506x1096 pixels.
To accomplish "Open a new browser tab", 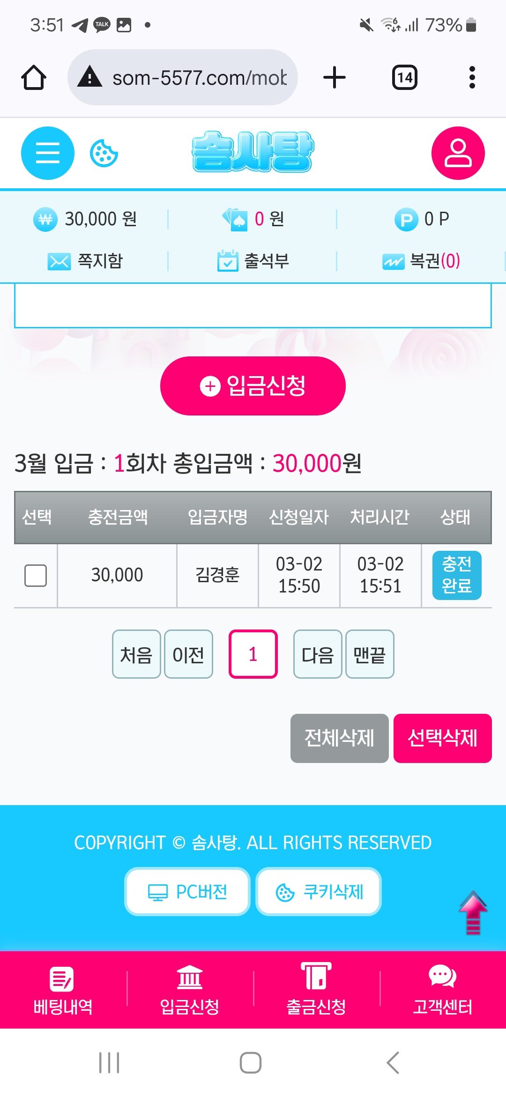I will point(335,77).
